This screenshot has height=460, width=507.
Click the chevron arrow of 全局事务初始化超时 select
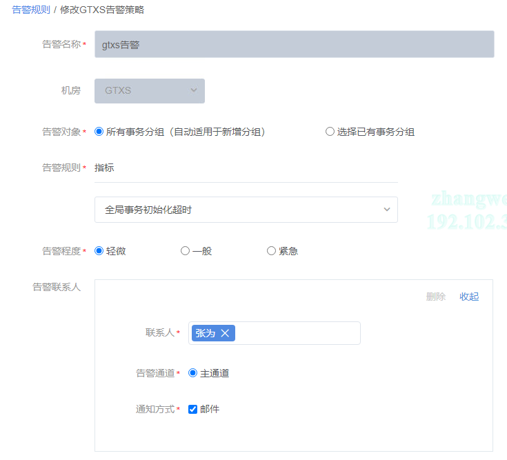point(386,210)
